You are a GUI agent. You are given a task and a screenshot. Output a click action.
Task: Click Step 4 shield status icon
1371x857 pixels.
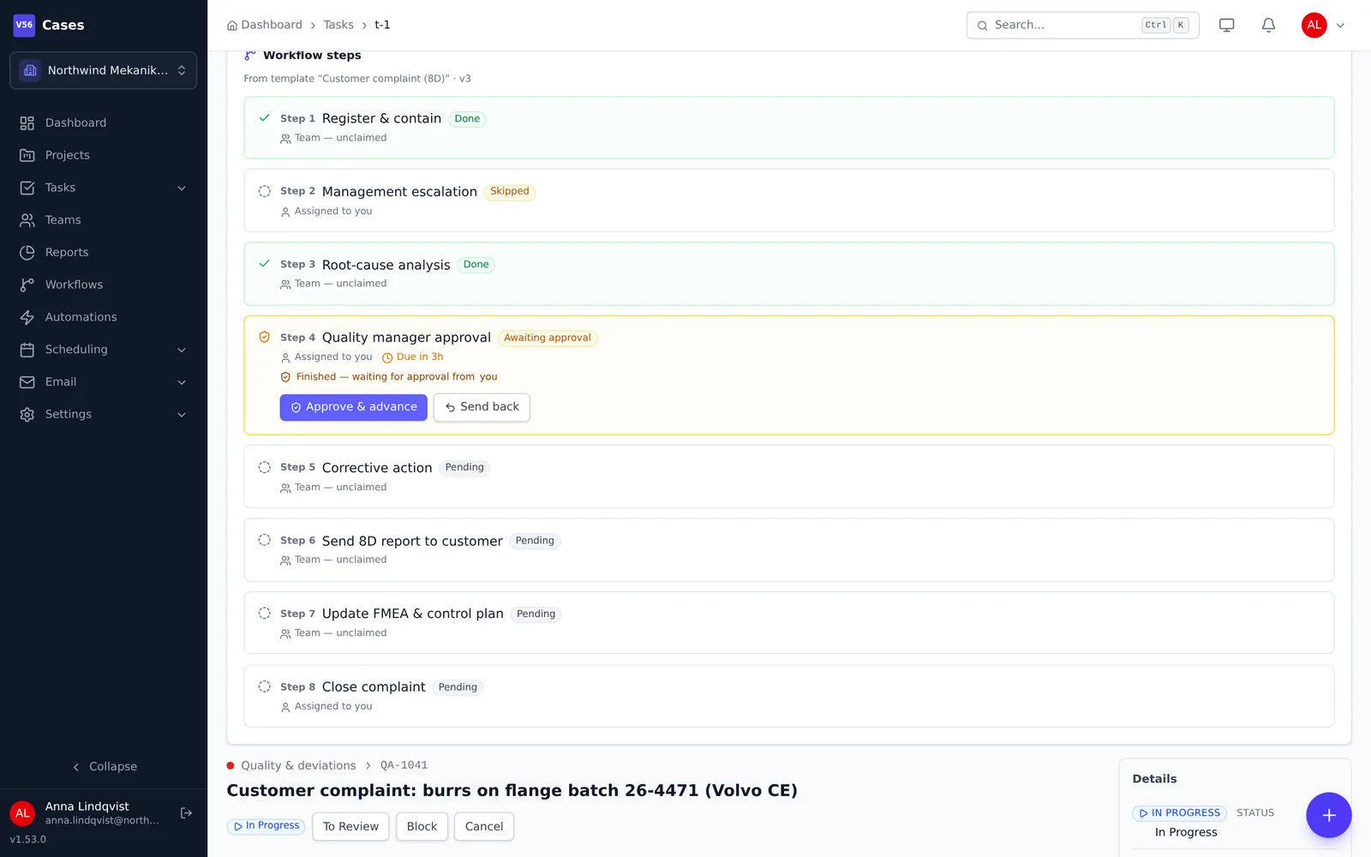[265, 338]
